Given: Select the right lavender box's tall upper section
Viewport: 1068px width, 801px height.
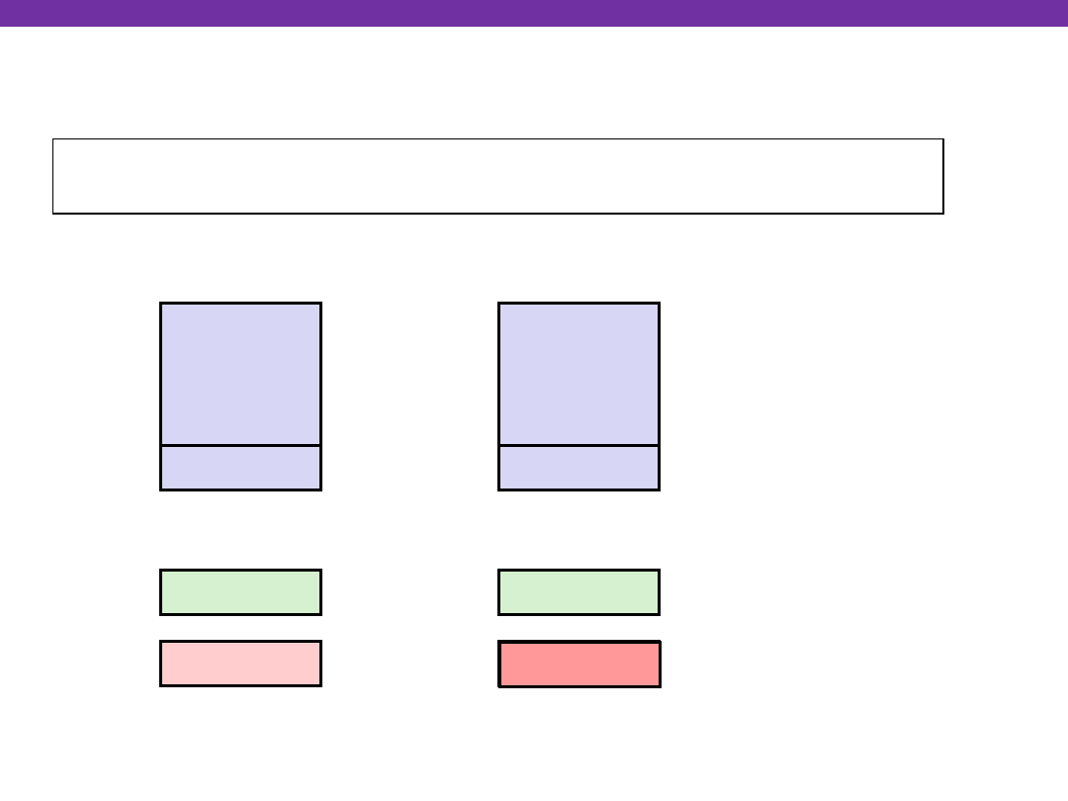Looking at the screenshot, I should 578,374.
